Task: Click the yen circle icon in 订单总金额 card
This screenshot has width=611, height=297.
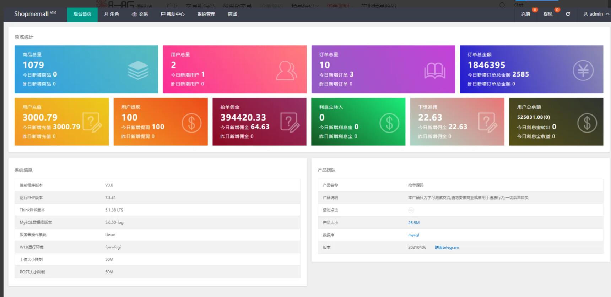Action: (583, 70)
